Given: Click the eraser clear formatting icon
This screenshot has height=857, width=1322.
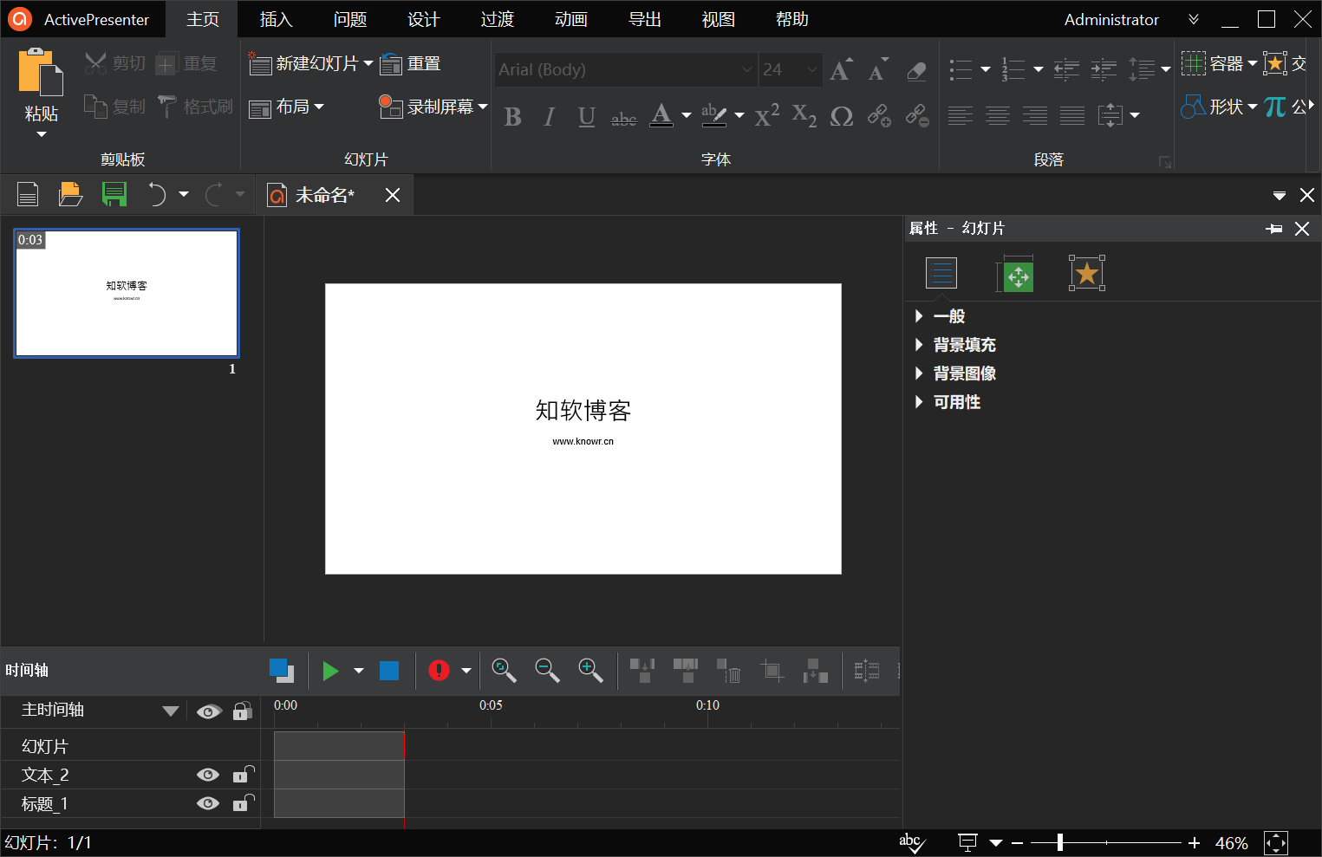Looking at the screenshot, I should click(916, 70).
